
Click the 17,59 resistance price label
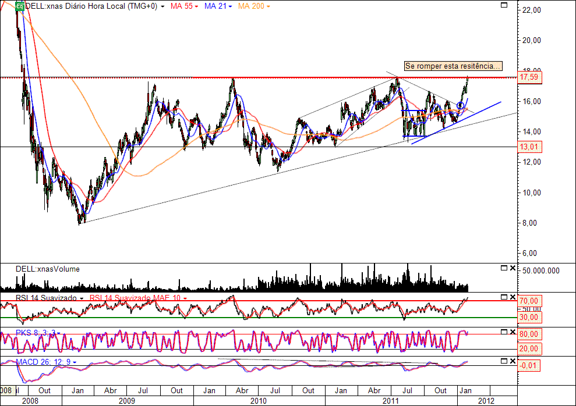(529, 77)
